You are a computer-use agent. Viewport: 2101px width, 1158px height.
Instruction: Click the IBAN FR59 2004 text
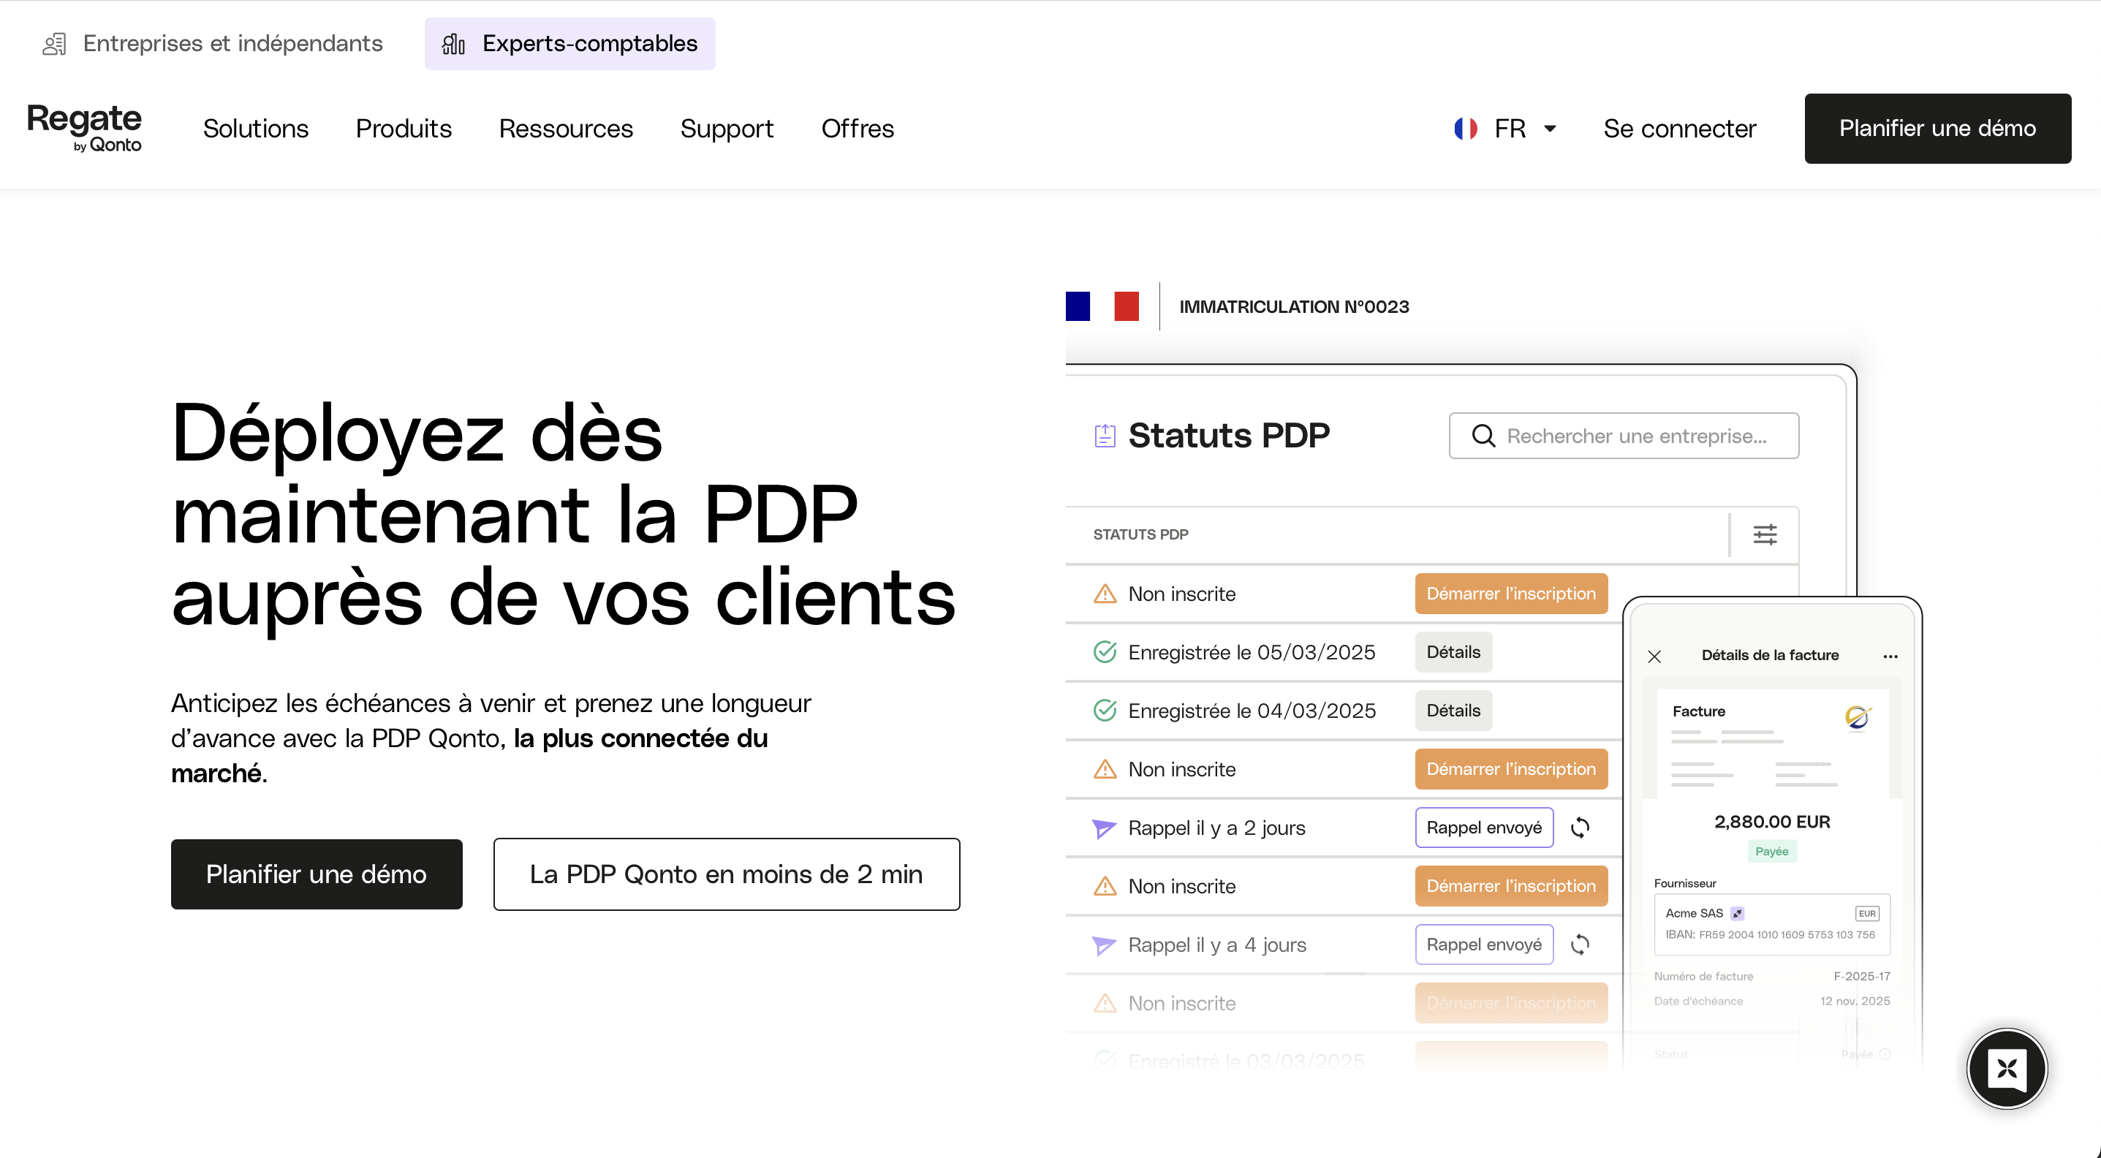(1770, 935)
